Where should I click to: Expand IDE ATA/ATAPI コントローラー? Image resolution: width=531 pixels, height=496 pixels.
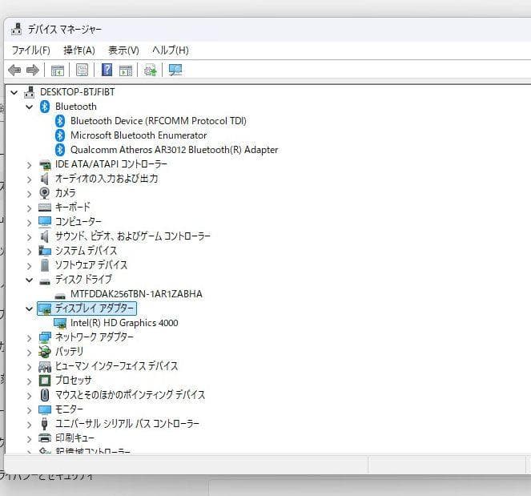30,165
